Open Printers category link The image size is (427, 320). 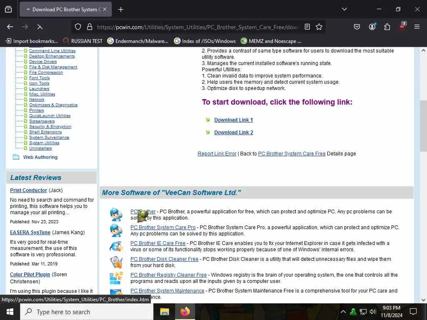37,110
